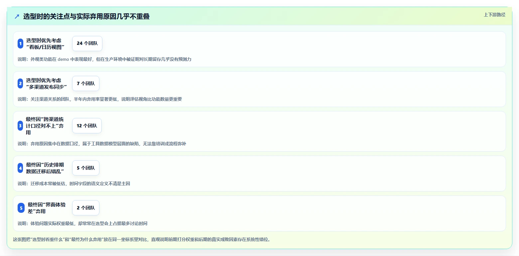Screen dimensions: 519x256
Task: Click the note starting "说明：迁移成本常被低估"
Action: pos(74,184)
